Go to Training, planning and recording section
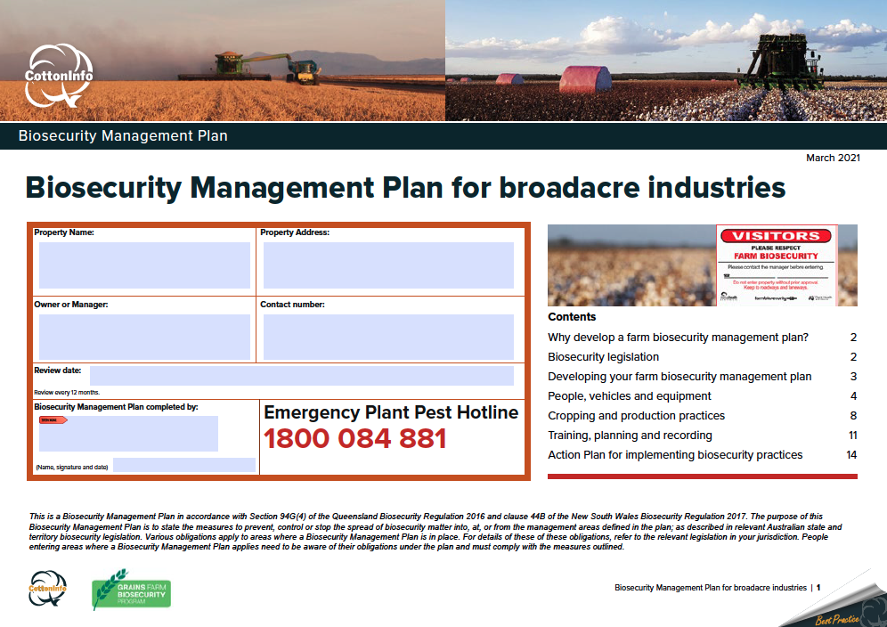Viewport: 887px width, 627px height. [x=630, y=436]
